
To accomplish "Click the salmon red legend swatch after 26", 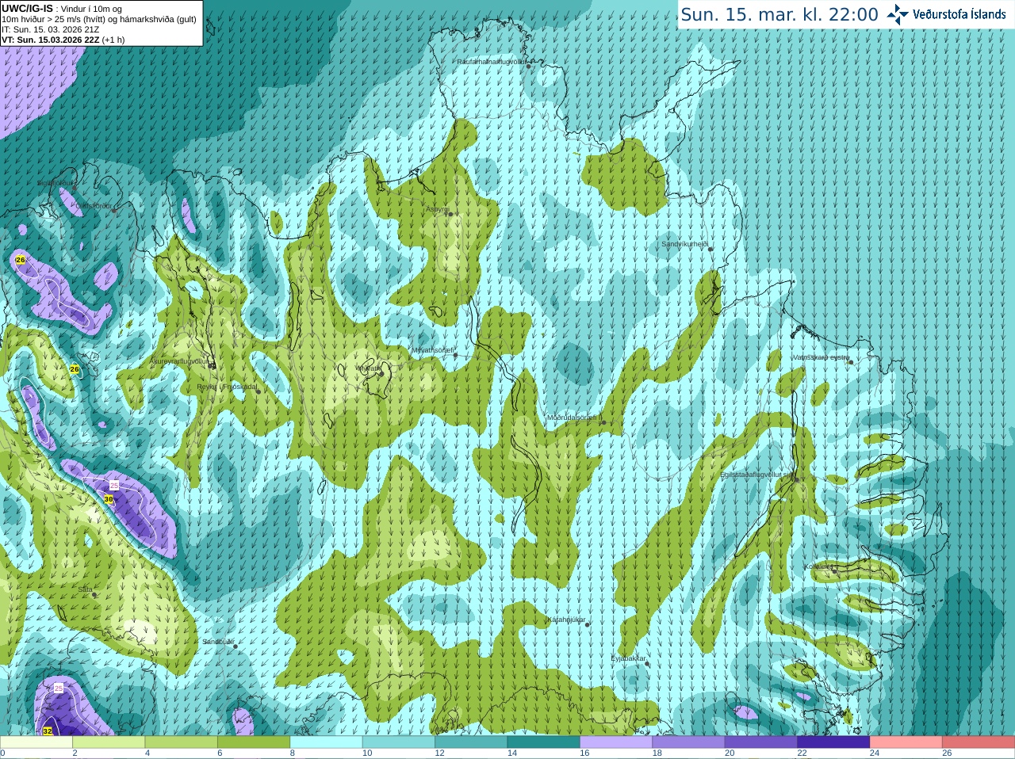I will click(x=978, y=742).
